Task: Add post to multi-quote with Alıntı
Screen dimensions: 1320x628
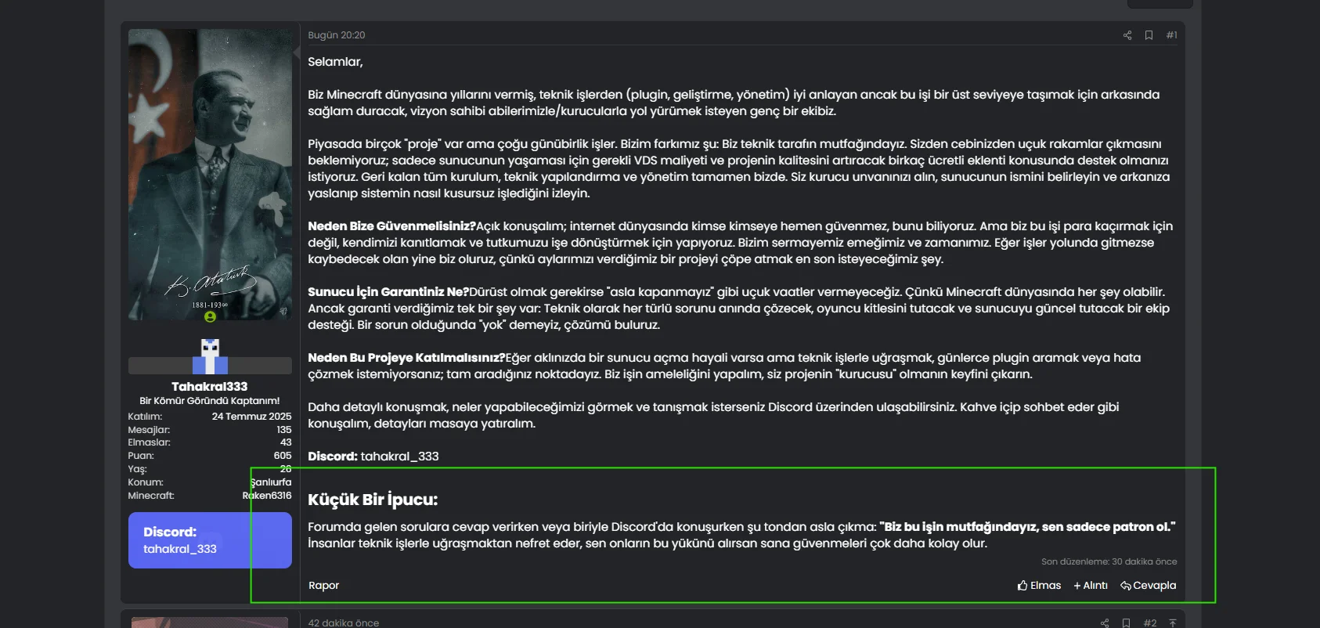Action: (1091, 585)
